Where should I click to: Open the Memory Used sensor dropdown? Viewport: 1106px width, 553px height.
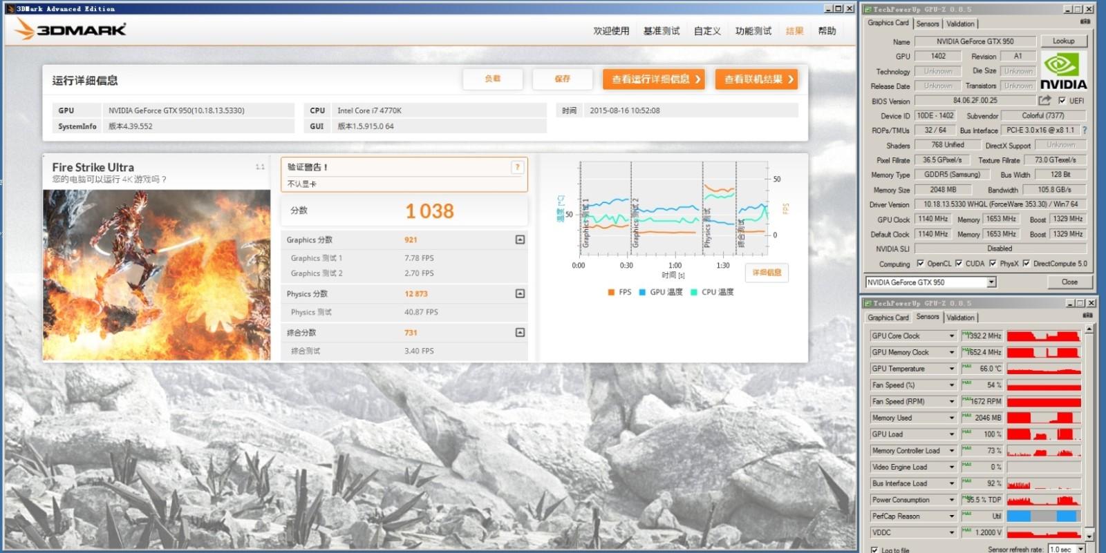pos(951,418)
